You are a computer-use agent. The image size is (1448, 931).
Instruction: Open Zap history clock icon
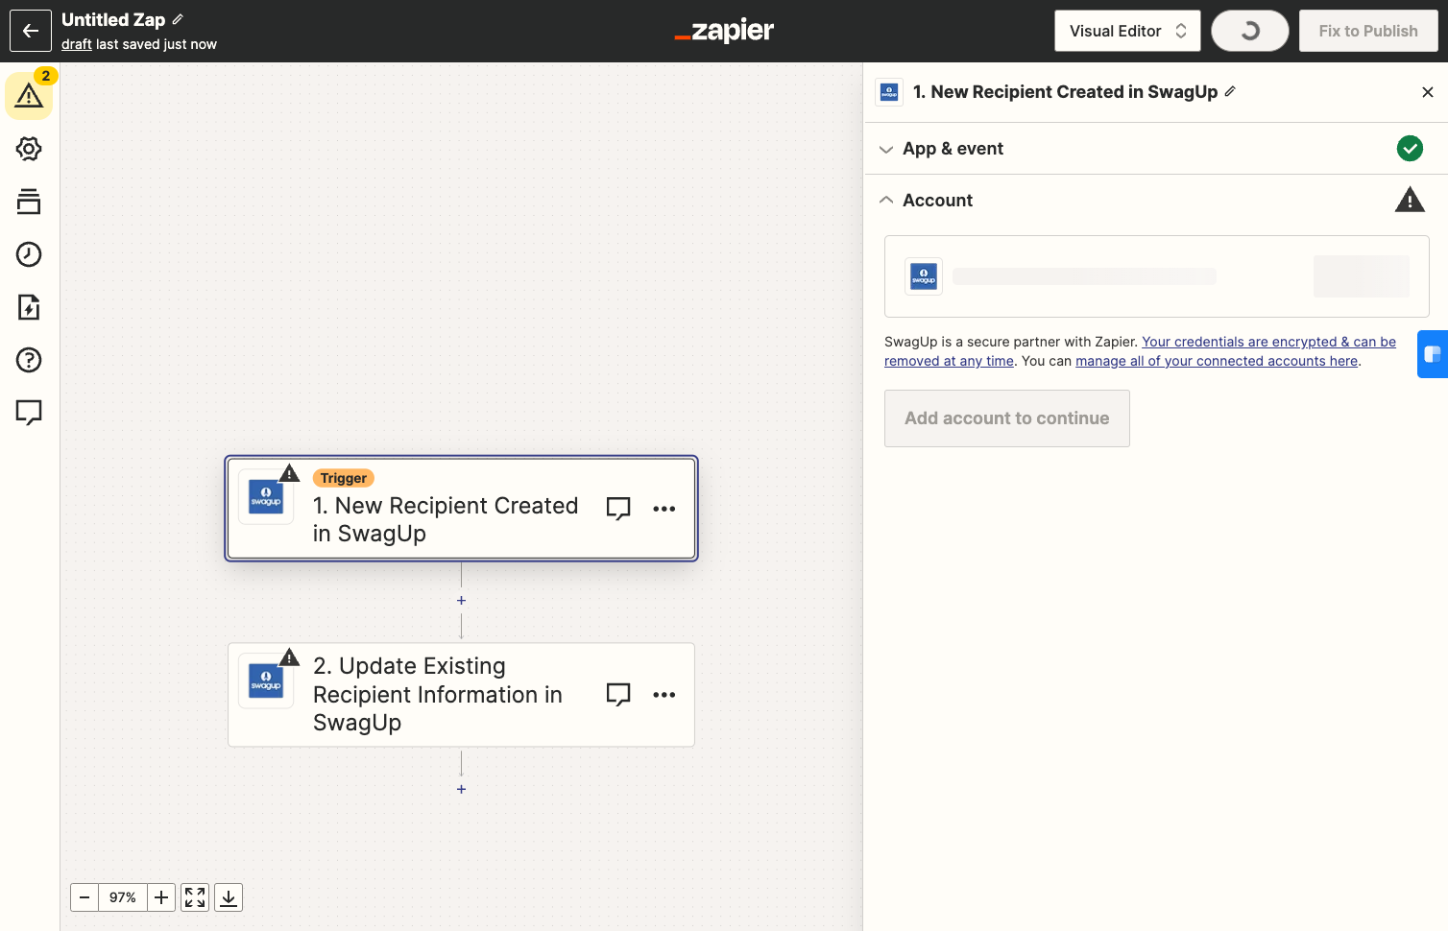click(x=29, y=254)
